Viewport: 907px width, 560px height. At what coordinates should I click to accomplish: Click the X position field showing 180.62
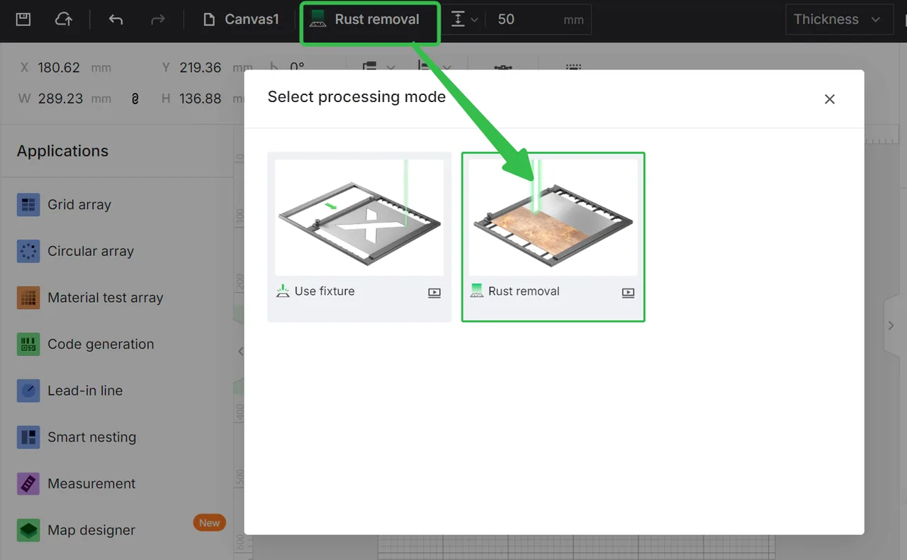pos(66,67)
